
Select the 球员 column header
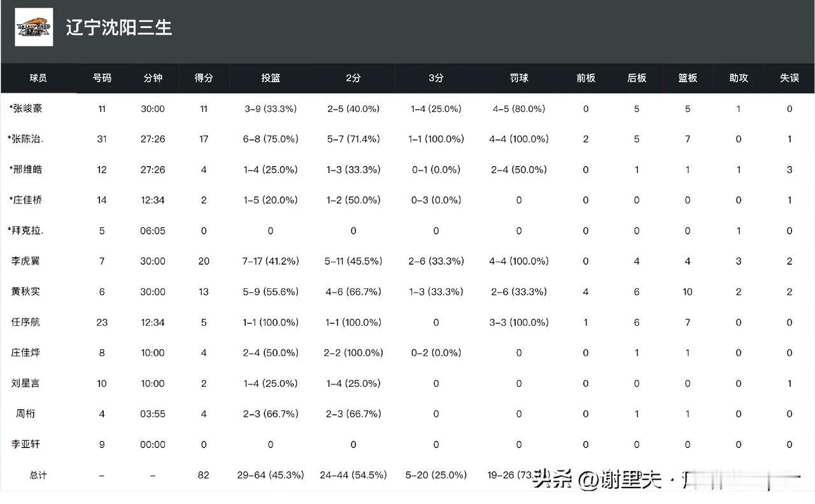(x=38, y=78)
